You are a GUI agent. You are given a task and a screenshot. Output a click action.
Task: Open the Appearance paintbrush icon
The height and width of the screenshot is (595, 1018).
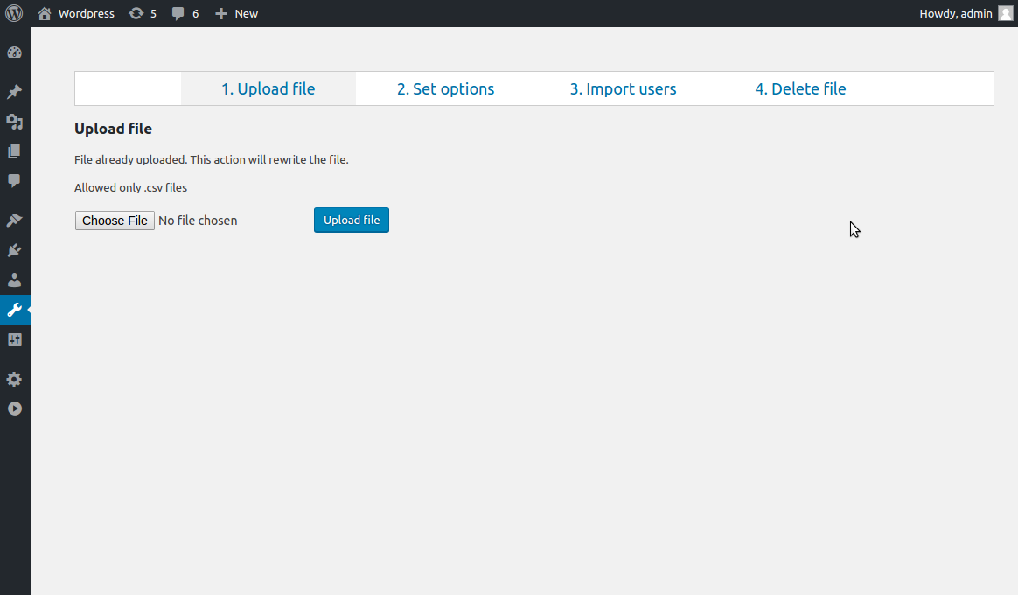(x=14, y=220)
